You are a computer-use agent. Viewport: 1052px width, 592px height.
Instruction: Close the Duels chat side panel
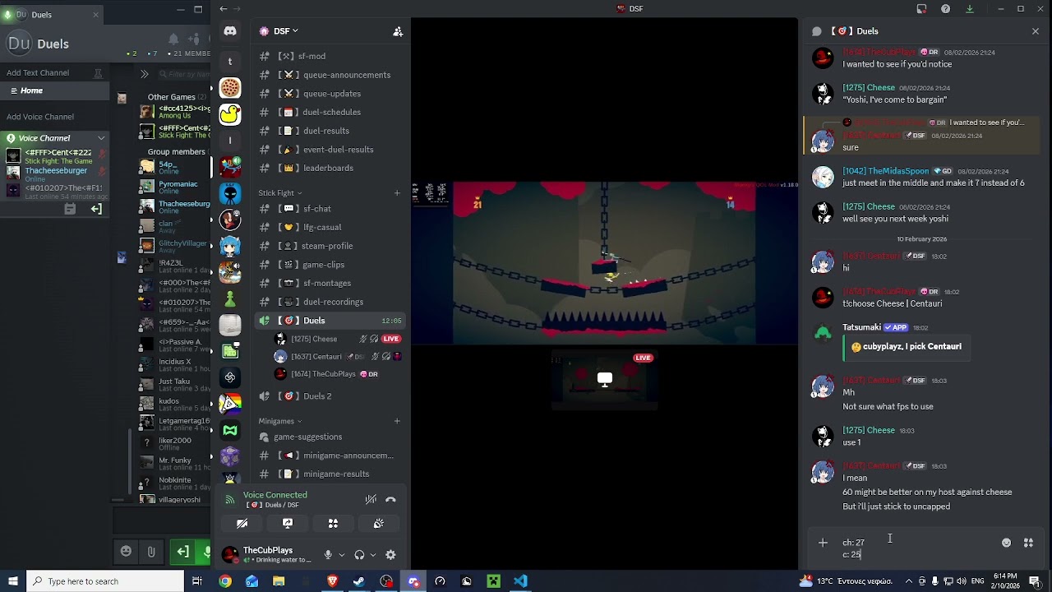(1035, 31)
